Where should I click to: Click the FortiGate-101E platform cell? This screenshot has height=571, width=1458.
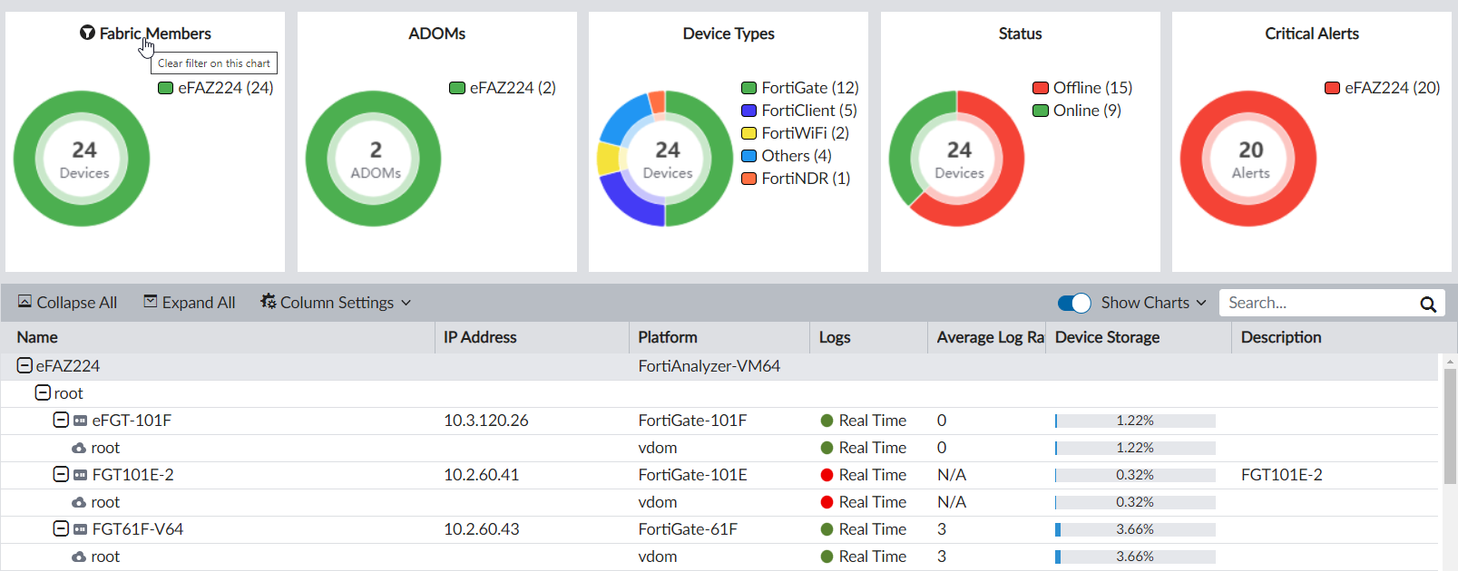pyautogui.click(x=692, y=475)
